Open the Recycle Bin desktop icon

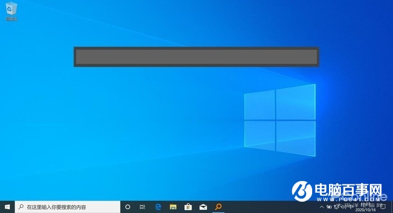pos(11,12)
